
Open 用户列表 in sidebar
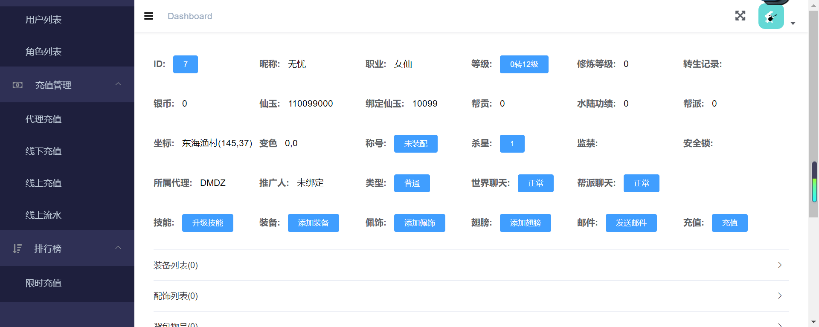coord(44,20)
